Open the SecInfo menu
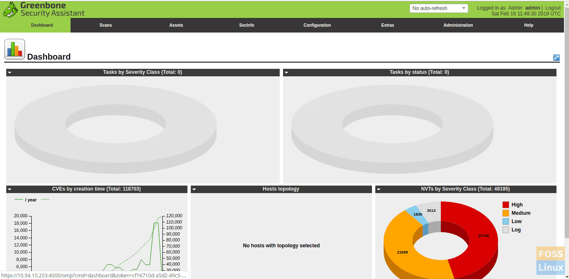The width and height of the screenshot is (569, 279). click(247, 25)
